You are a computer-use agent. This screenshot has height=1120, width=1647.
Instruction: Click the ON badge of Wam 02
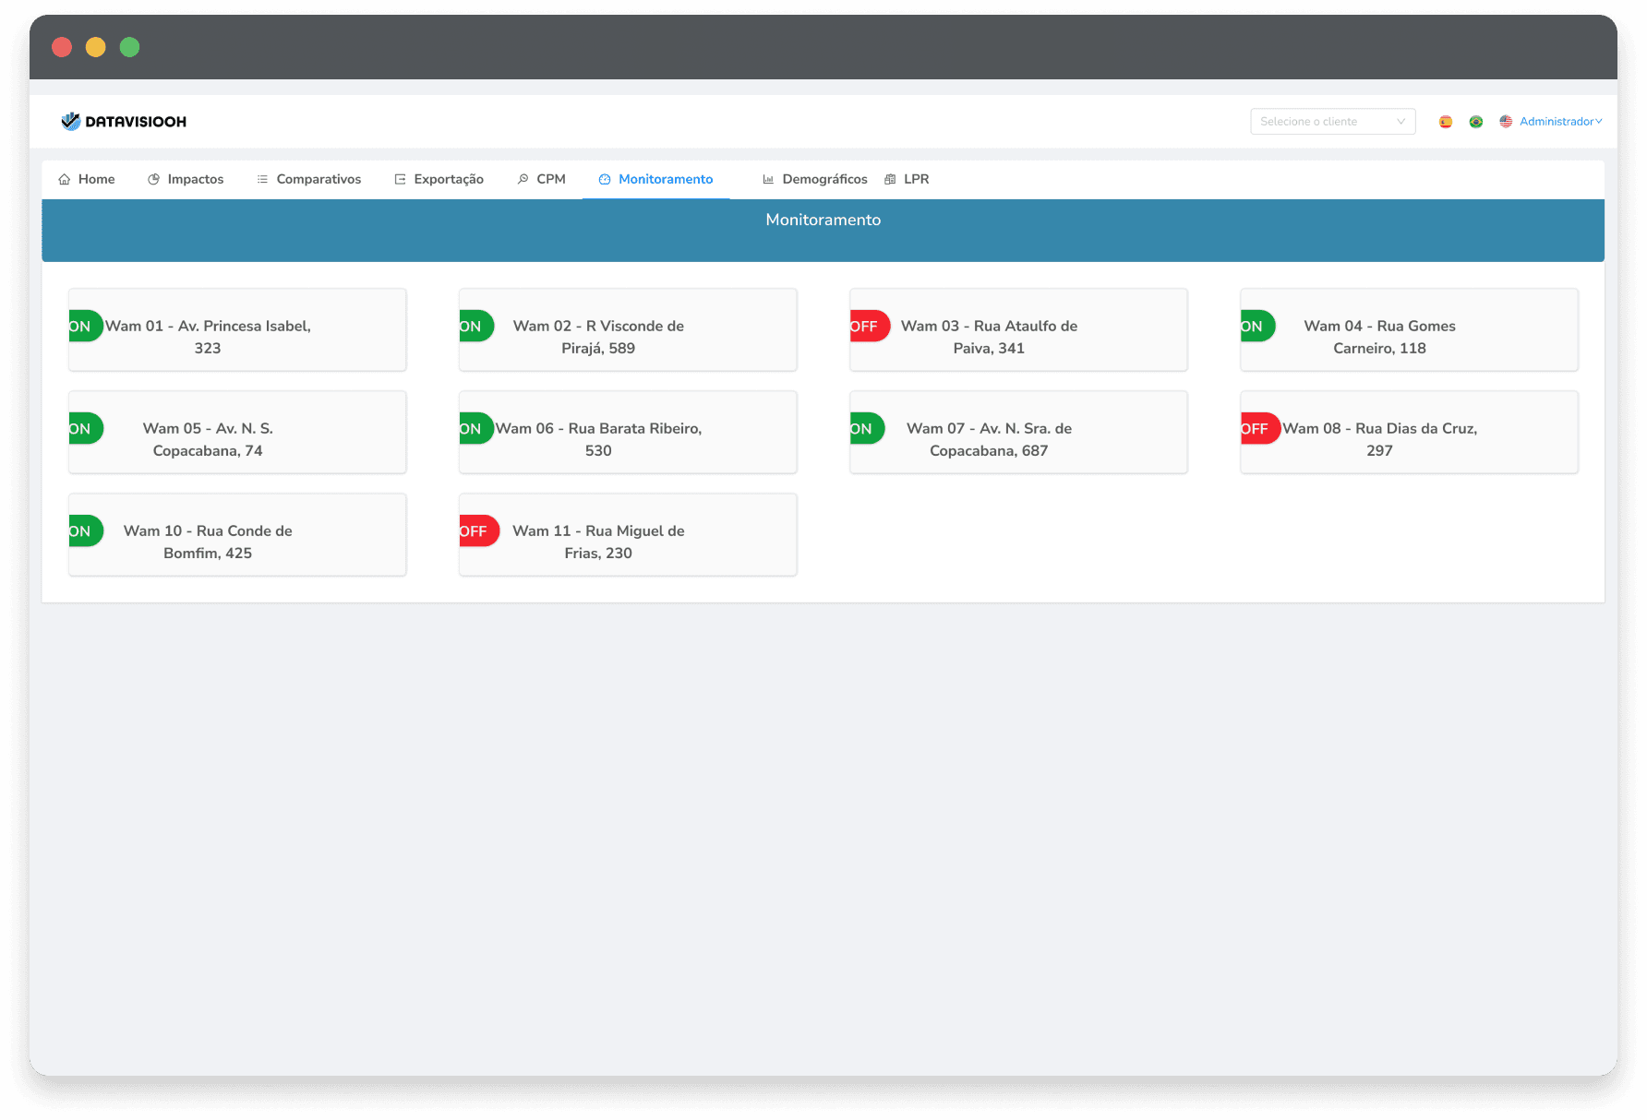pos(476,327)
